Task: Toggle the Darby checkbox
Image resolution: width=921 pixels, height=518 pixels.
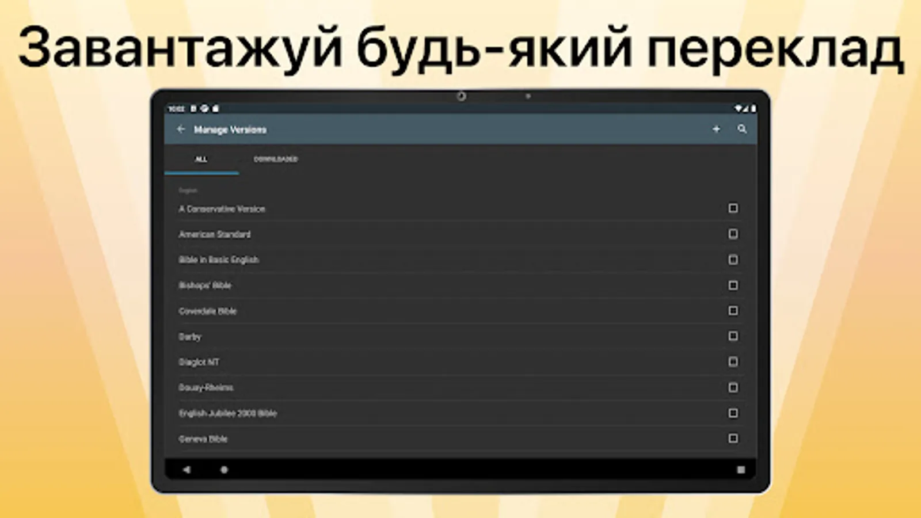Action: click(x=733, y=336)
